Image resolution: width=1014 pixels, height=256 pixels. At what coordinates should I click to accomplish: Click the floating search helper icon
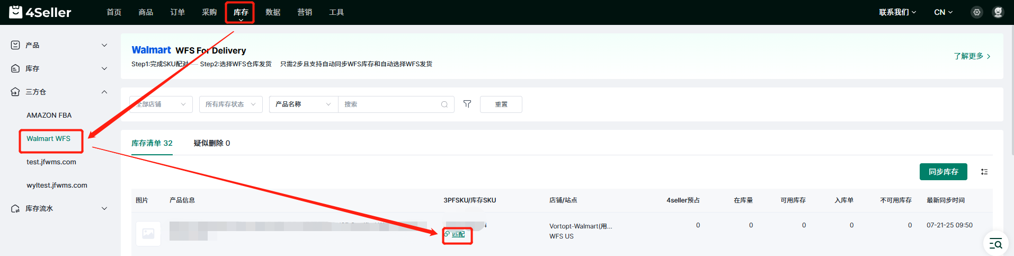click(996, 244)
